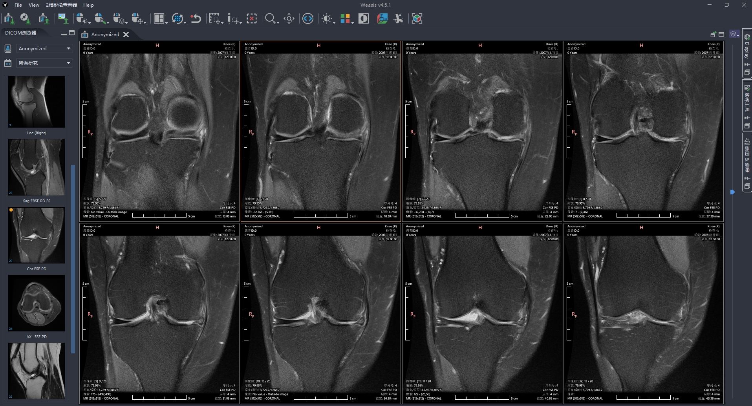
Task: Click the 3D volume cube icon
Action: tap(417, 18)
